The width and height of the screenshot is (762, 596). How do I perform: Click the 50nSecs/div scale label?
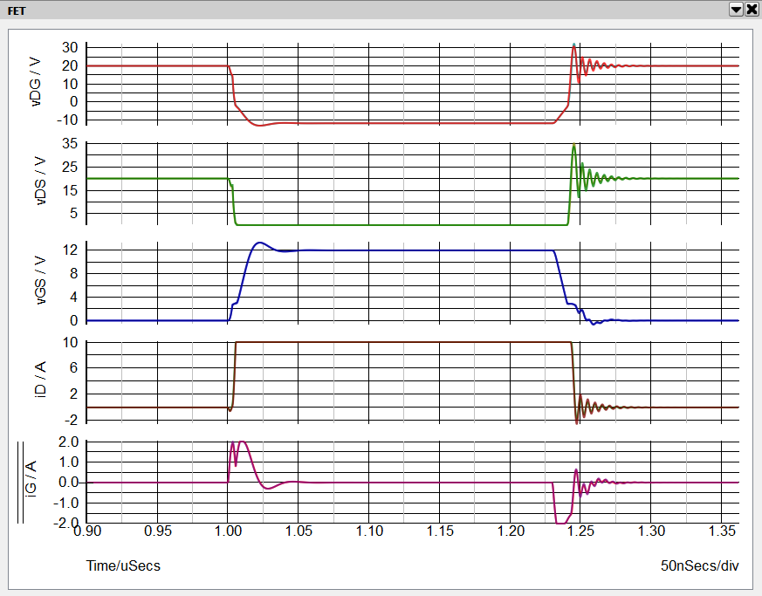(x=700, y=565)
